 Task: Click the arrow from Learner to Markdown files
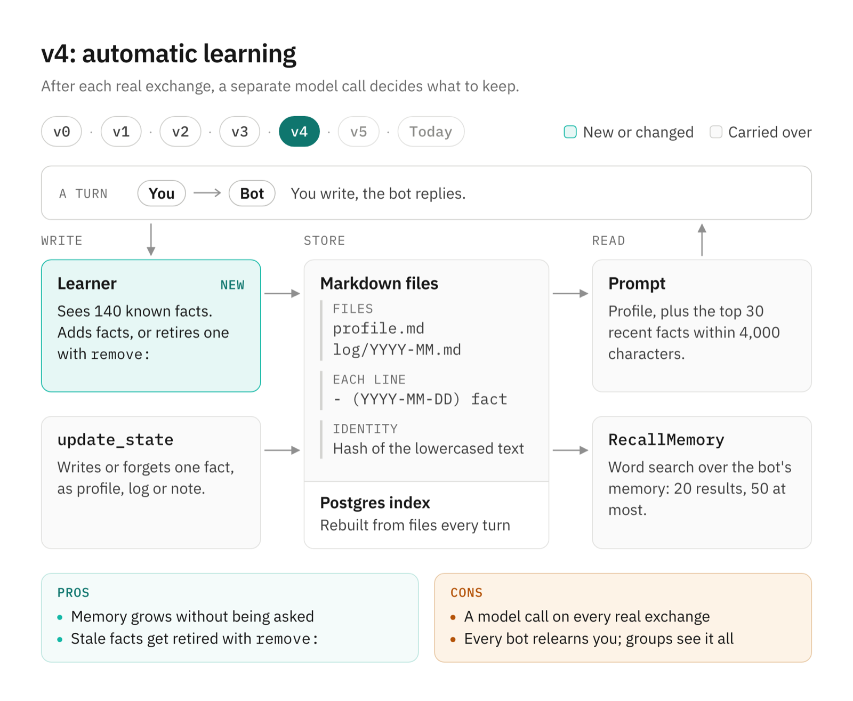click(283, 293)
